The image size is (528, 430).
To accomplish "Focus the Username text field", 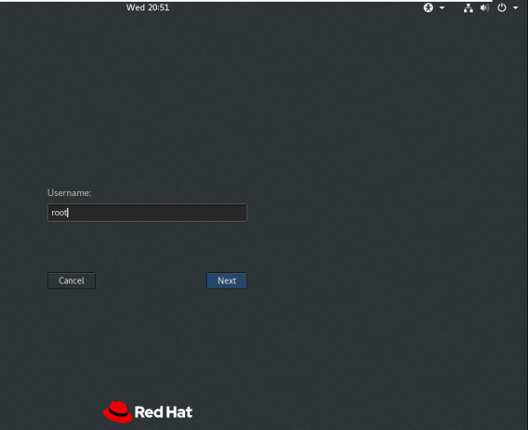I will 147,213.
